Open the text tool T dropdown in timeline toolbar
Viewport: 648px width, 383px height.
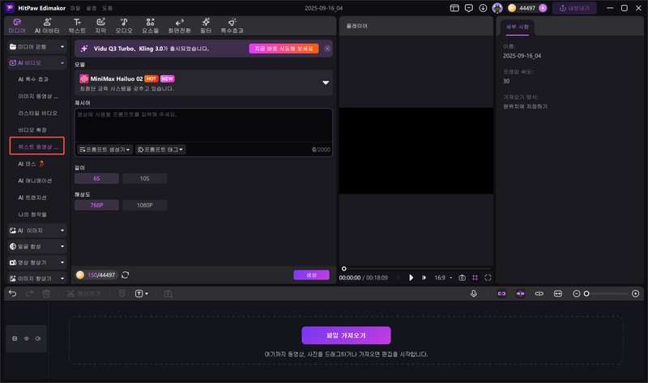coord(141,293)
